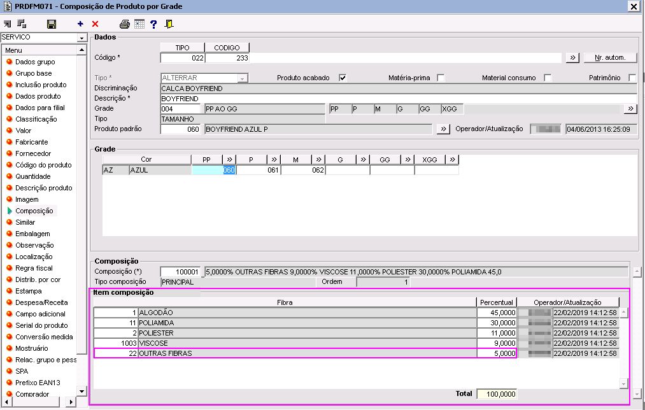The height and width of the screenshot is (410, 645).
Task: Click the overlapping squares toolbar icon
Action: (22, 24)
